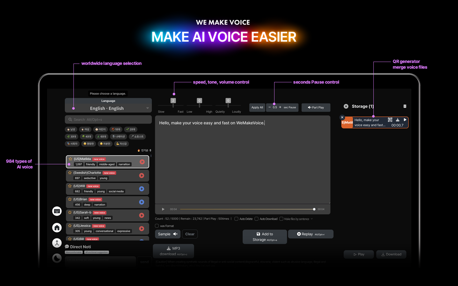The width and height of the screenshot is (458, 286).
Task: Filter voices by 20대 tag
Action: (131, 129)
